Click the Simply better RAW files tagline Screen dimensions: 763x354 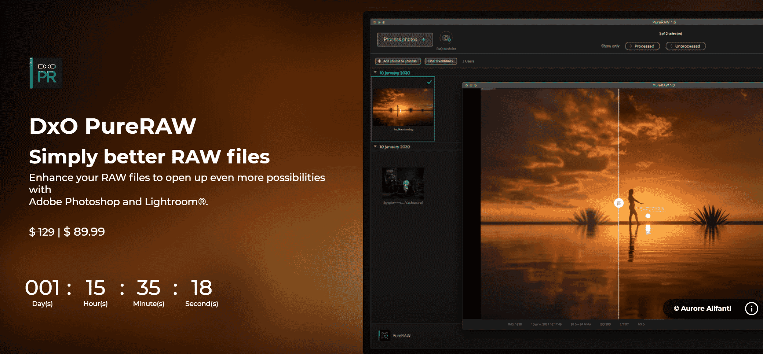click(x=149, y=156)
